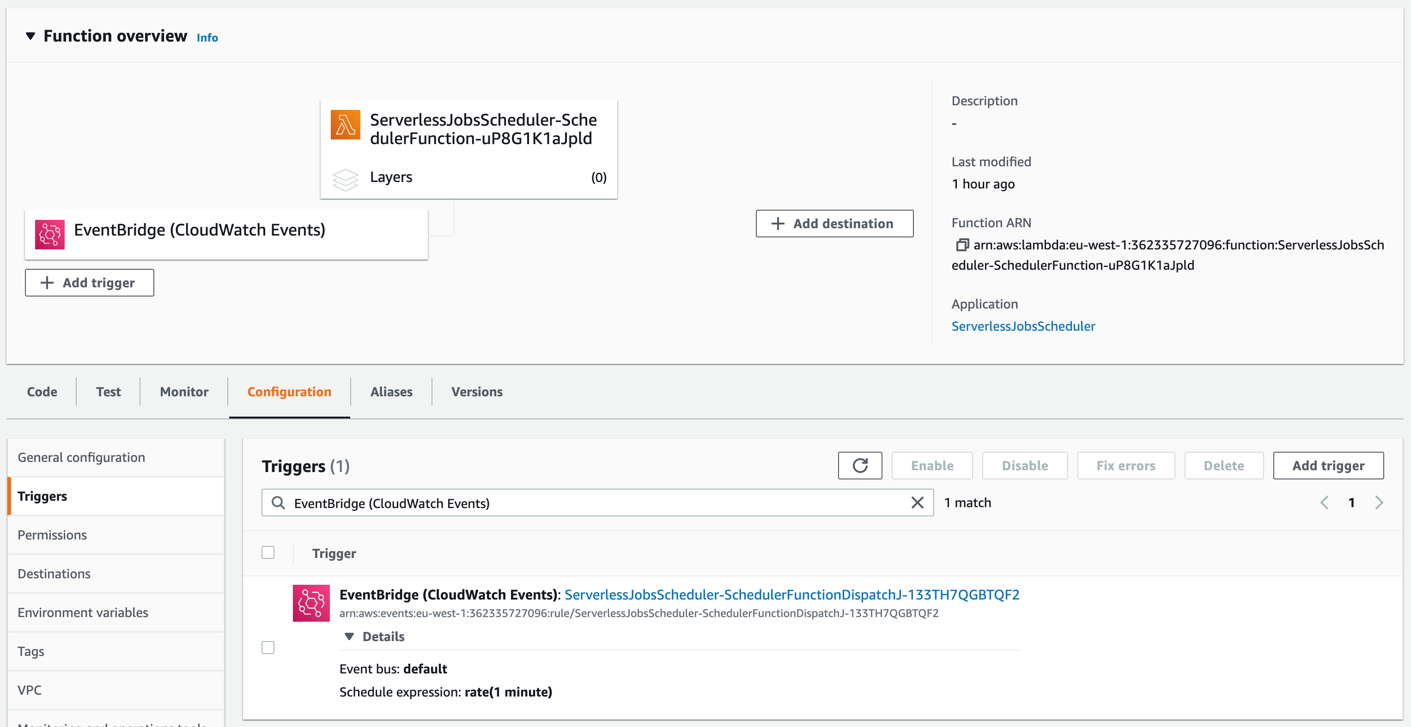
Task: Select the EventBridge icon in Function overview
Action: [x=50, y=234]
